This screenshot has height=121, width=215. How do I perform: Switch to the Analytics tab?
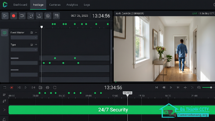72,5
